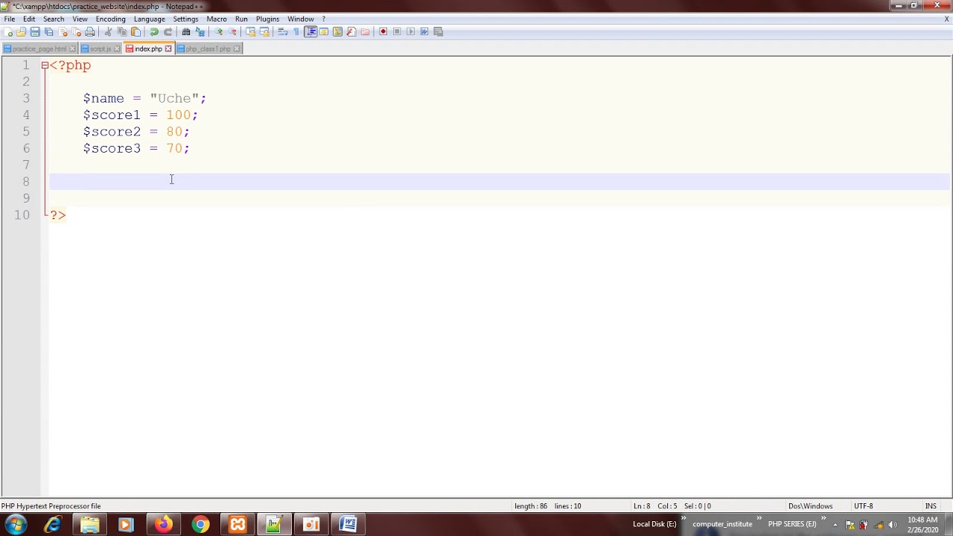Open Firefox from the taskbar
Screen dimensions: 953x536
click(163, 525)
